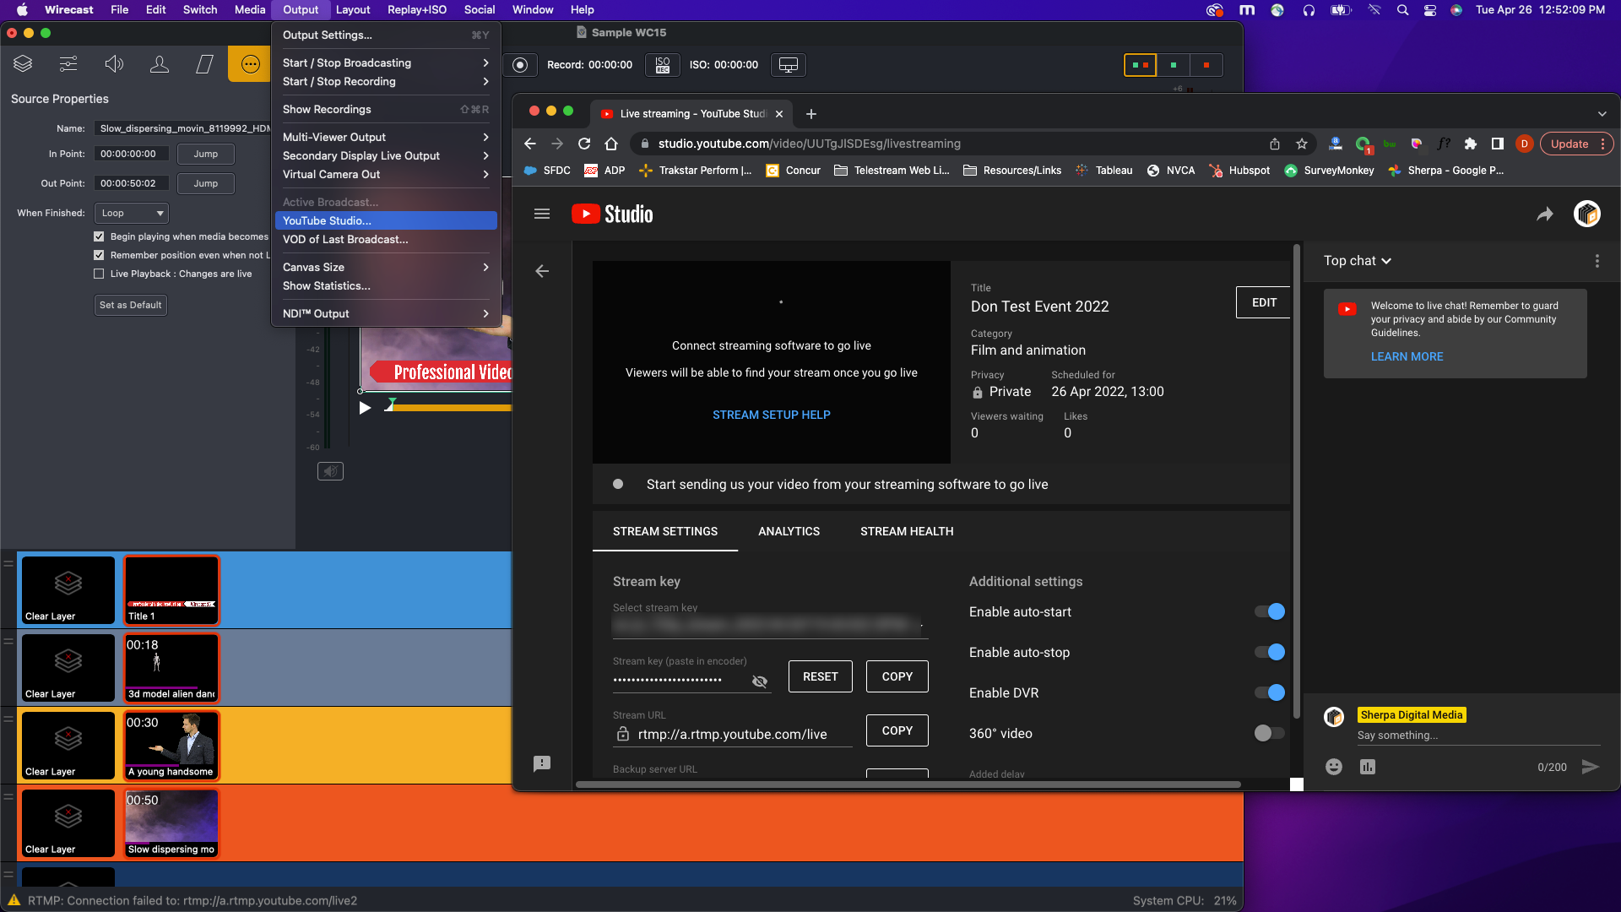Send chat message arrow icon
The width and height of the screenshot is (1621, 912).
coord(1590,767)
